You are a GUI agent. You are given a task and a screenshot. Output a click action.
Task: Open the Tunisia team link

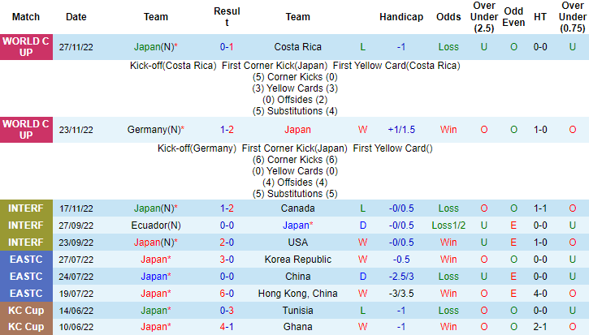(297, 310)
